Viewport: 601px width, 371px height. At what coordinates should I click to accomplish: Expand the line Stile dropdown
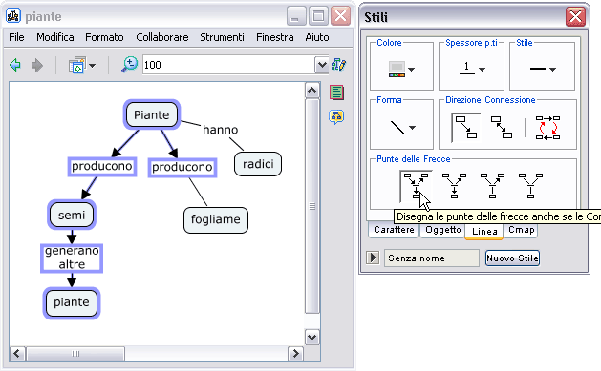pos(543,69)
